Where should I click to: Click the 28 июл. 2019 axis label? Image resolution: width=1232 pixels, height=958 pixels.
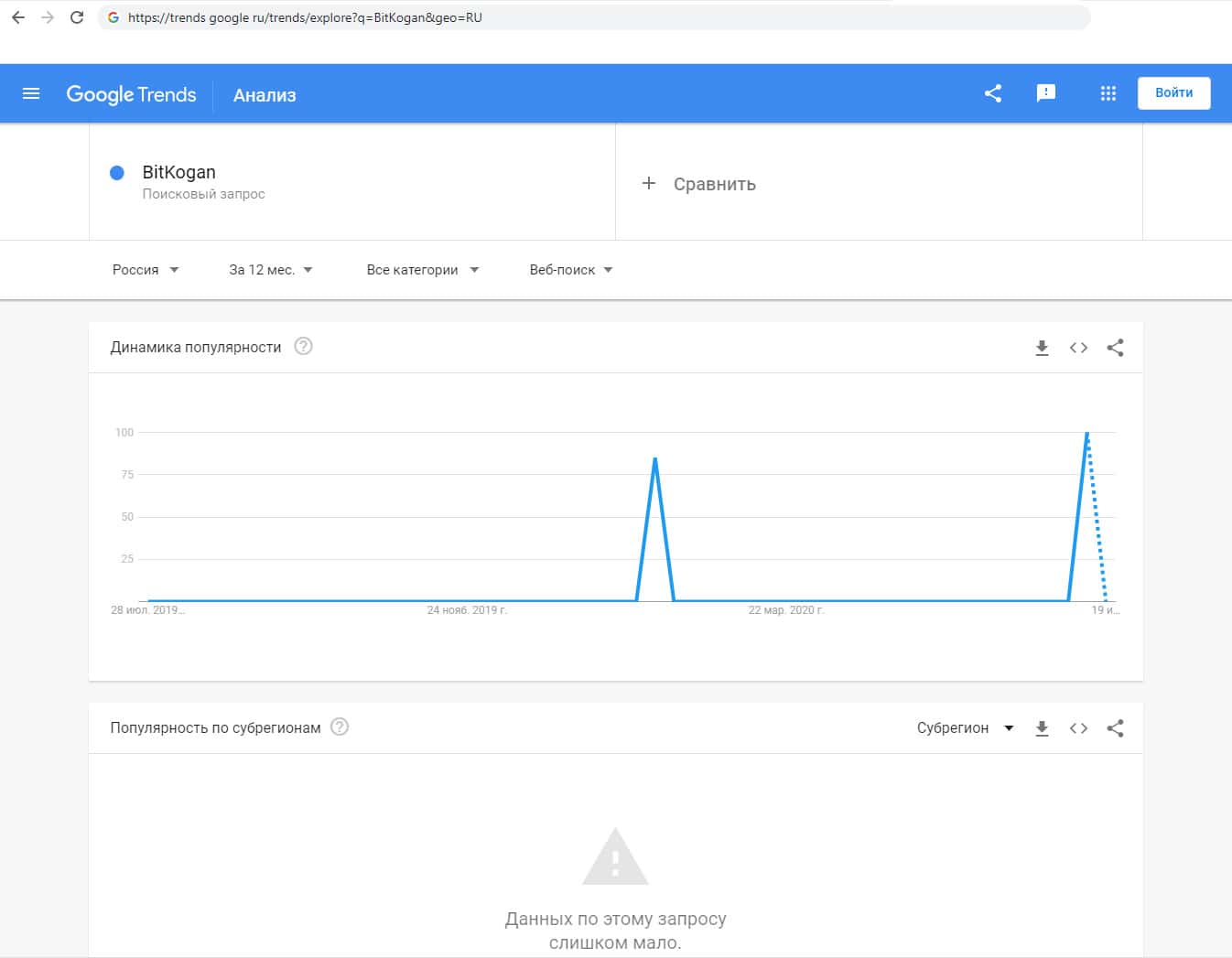[148, 610]
